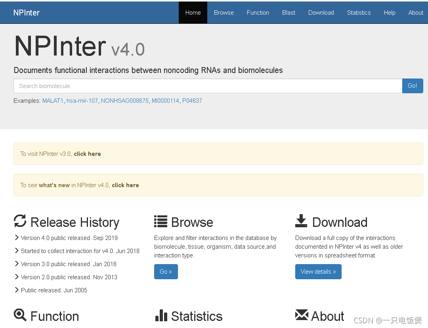
Task: Select the hsa-mir-107 example link
Action: coord(82,101)
